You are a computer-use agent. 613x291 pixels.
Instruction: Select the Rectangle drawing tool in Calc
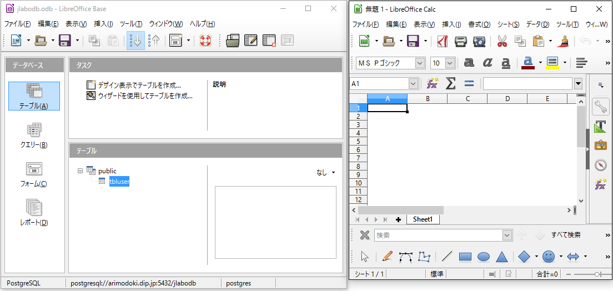[465, 256]
